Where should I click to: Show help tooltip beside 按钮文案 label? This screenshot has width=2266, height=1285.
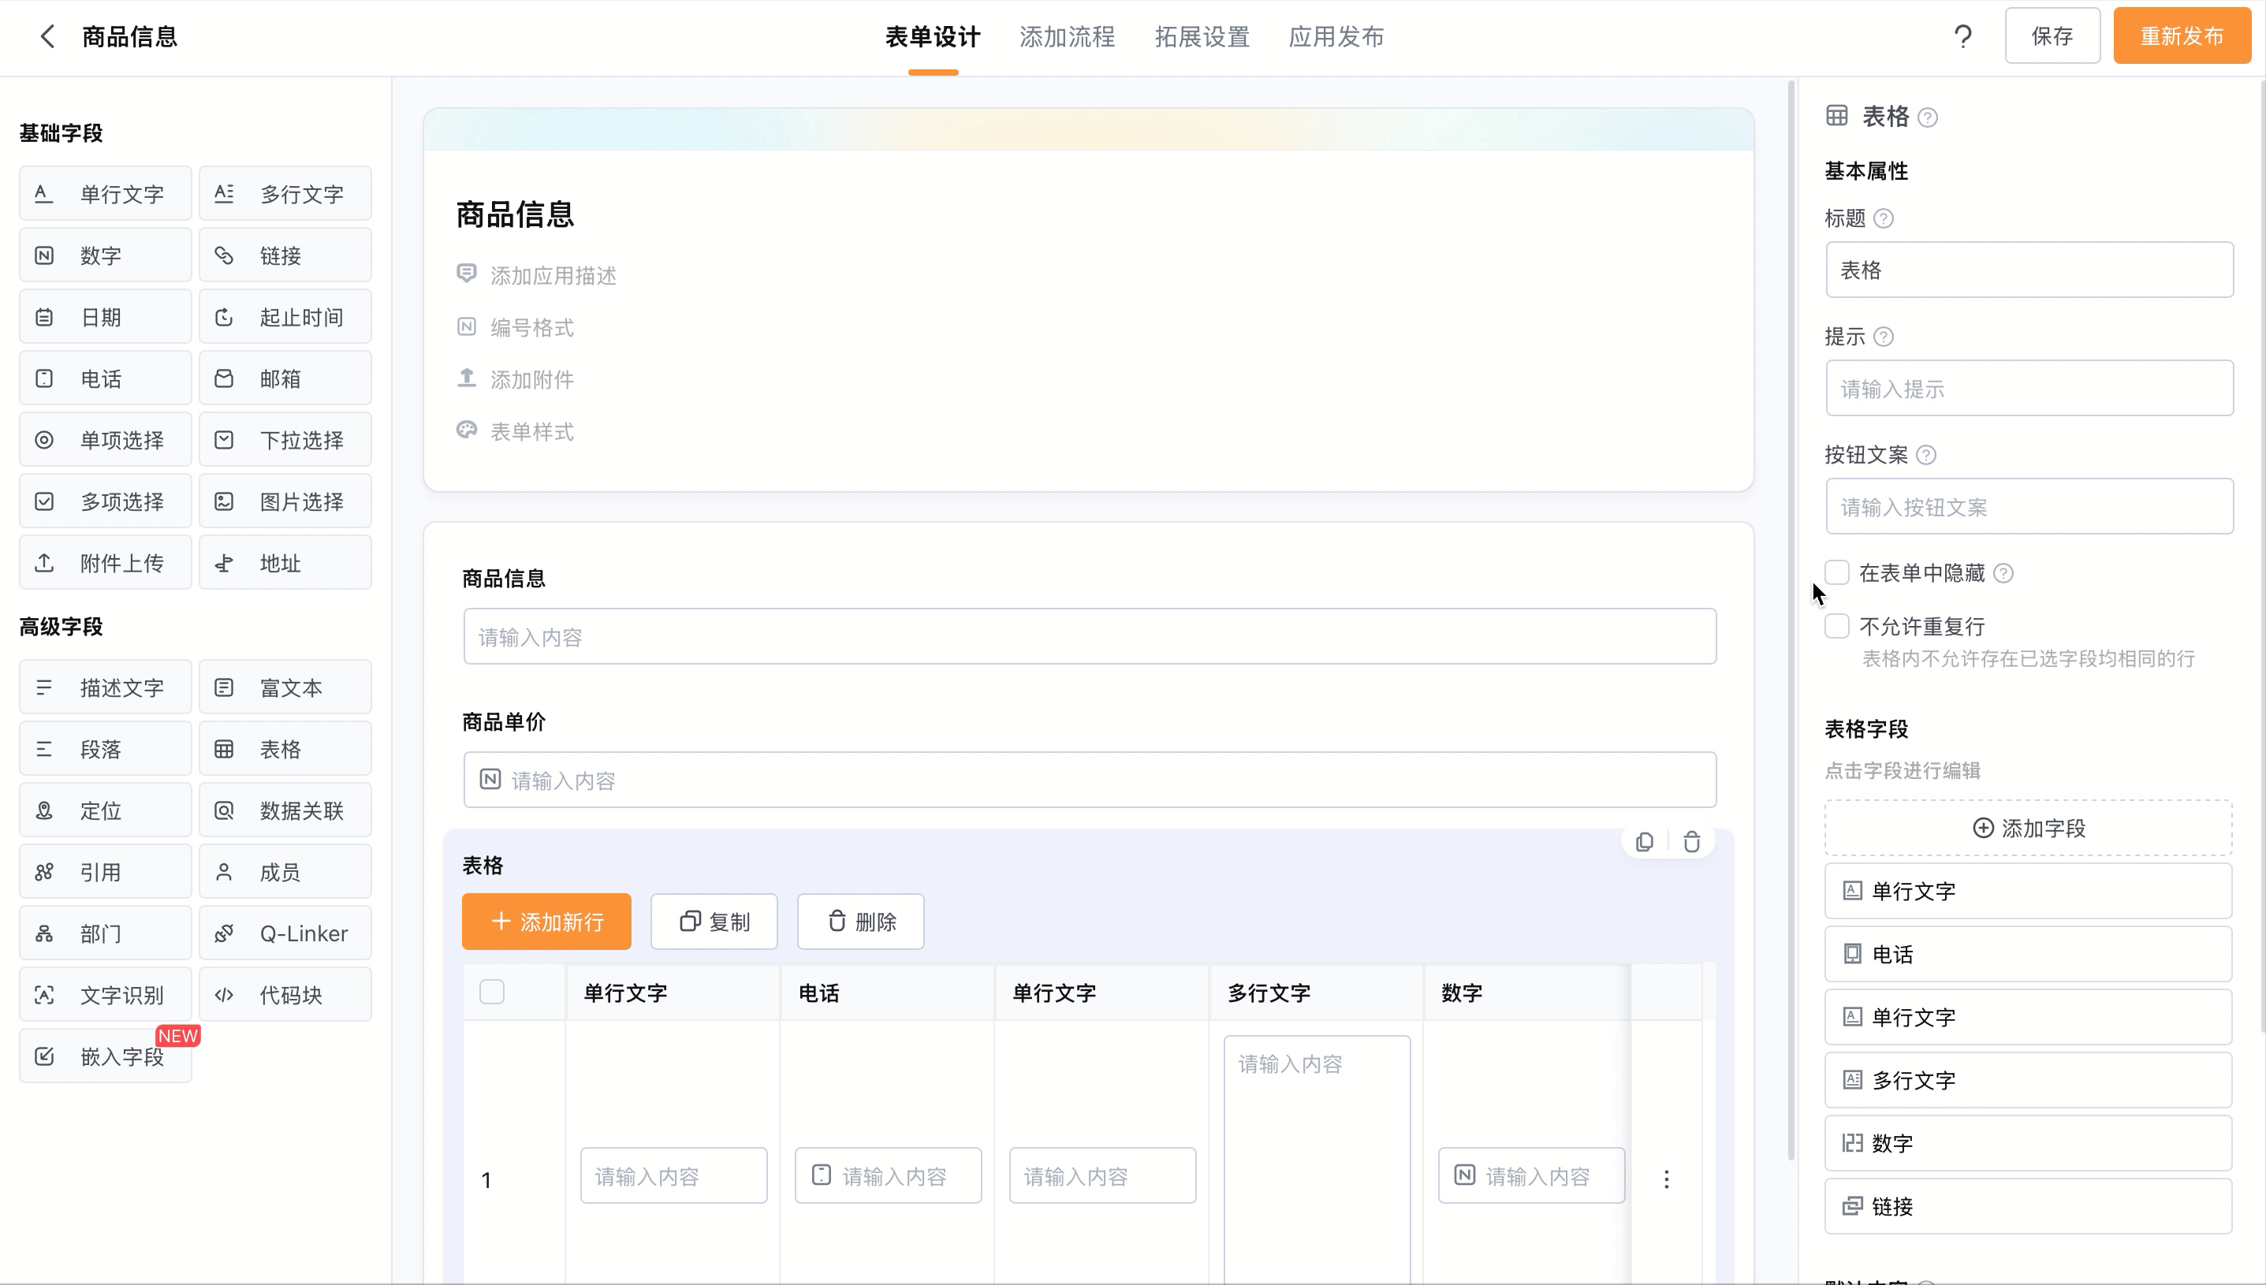1926,455
